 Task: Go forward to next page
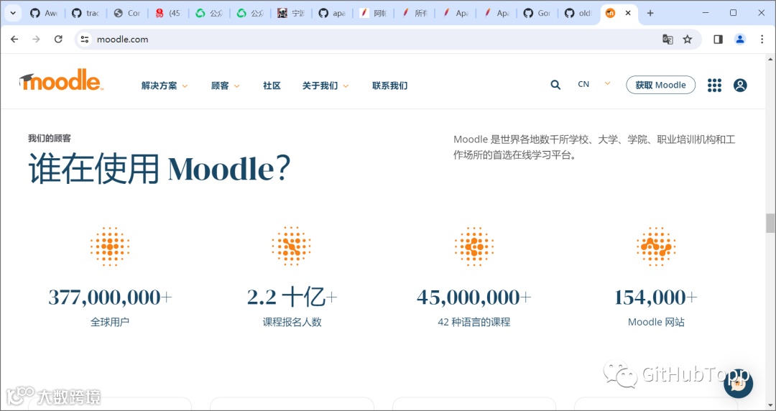[x=36, y=39]
